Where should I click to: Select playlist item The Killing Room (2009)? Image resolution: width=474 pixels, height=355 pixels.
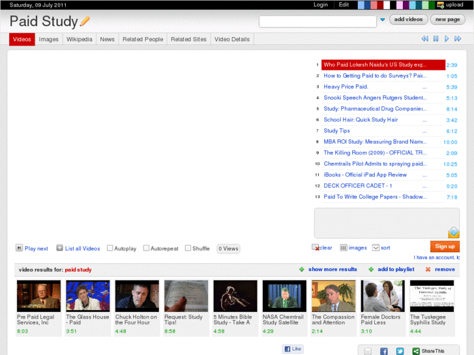pyautogui.click(x=383, y=153)
